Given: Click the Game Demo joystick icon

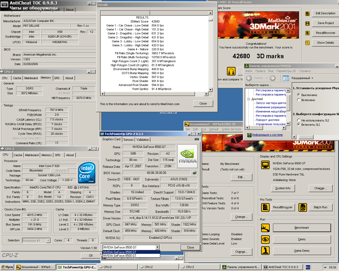Looking at the screenshot, I should coord(265,251).
